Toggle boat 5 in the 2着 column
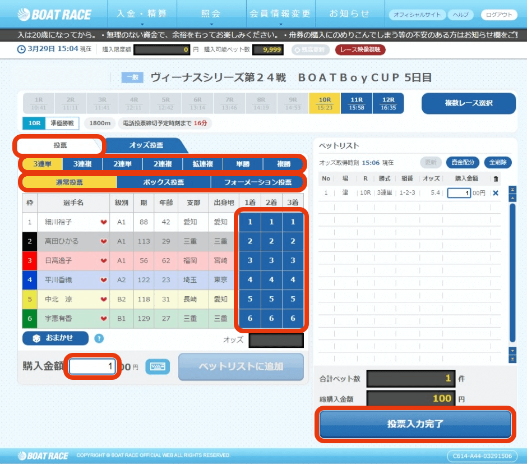527x464 pixels. pos(271,299)
